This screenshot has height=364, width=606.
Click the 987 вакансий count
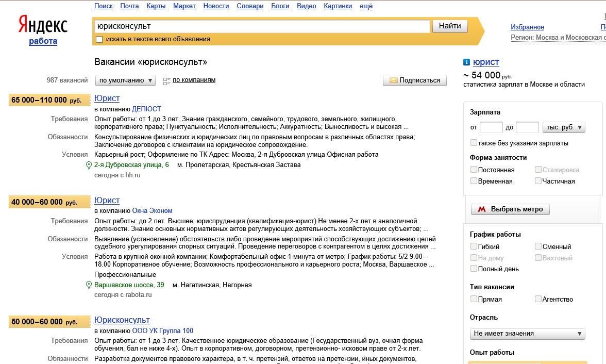pos(67,80)
